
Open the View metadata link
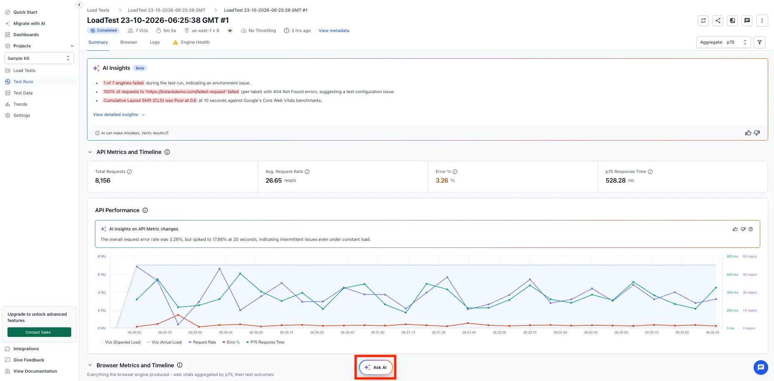click(334, 30)
